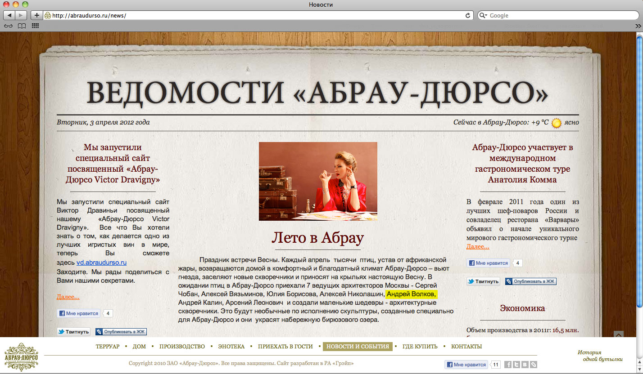Open headline about гастрономическом туре Анатолия Комма

pos(523,164)
